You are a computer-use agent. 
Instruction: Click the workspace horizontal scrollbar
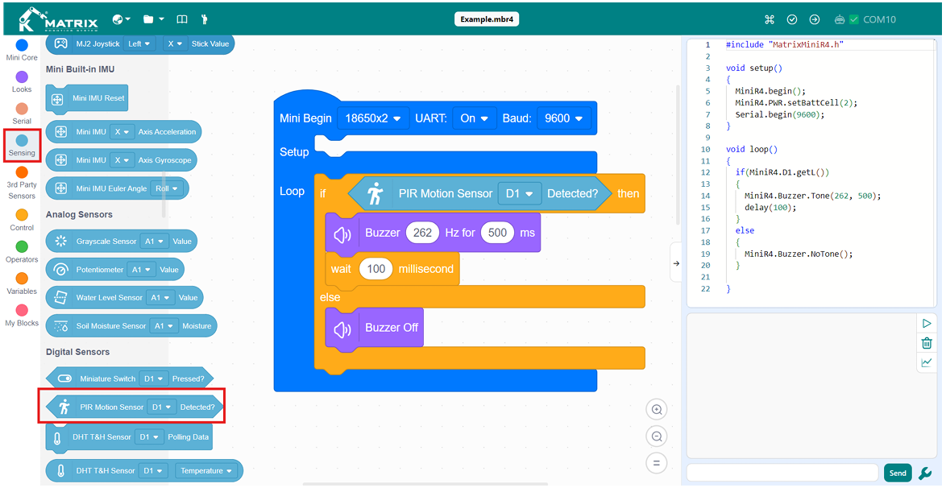pos(425,484)
